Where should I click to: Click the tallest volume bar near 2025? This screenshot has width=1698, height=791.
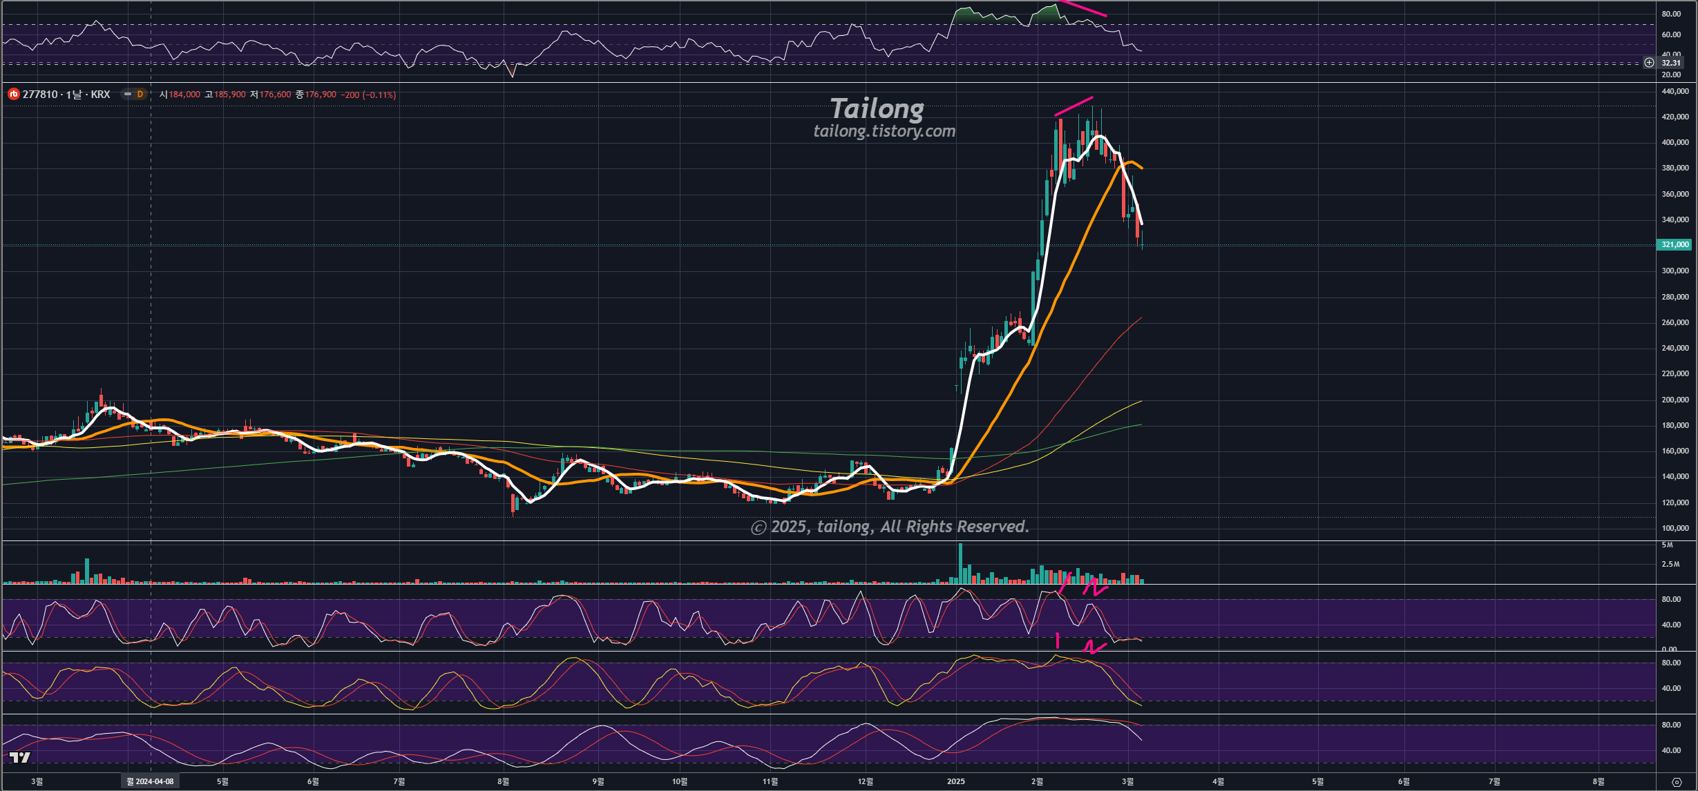coord(960,563)
